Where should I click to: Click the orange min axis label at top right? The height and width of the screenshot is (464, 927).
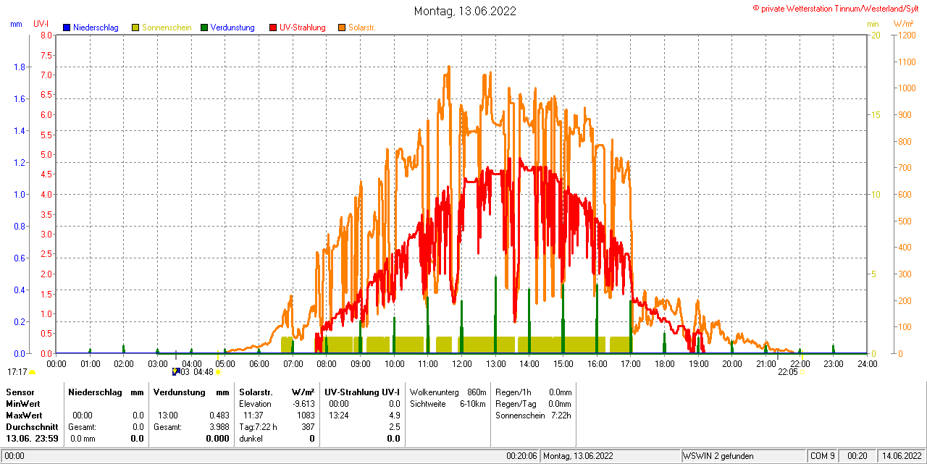(x=873, y=25)
